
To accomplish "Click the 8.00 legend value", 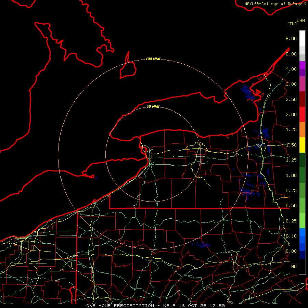I will click(x=291, y=38).
